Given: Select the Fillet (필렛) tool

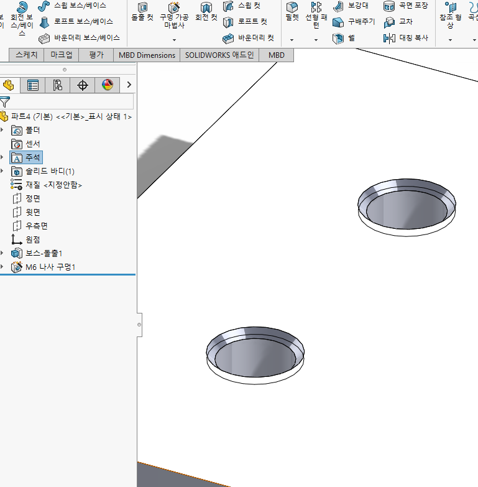Looking at the screenshot, I should click(x=292, y=12).
